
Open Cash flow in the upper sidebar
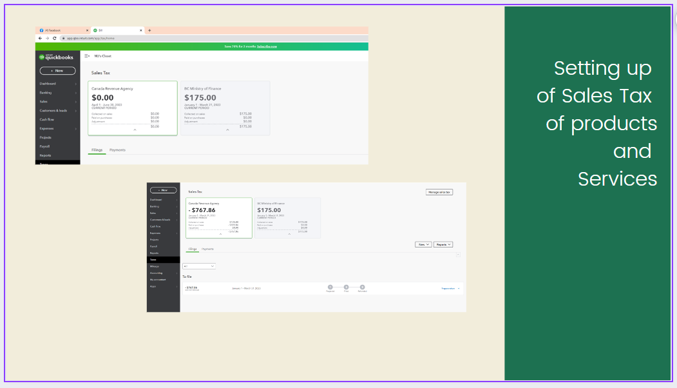pyautogui.click(x=47, y=119)
